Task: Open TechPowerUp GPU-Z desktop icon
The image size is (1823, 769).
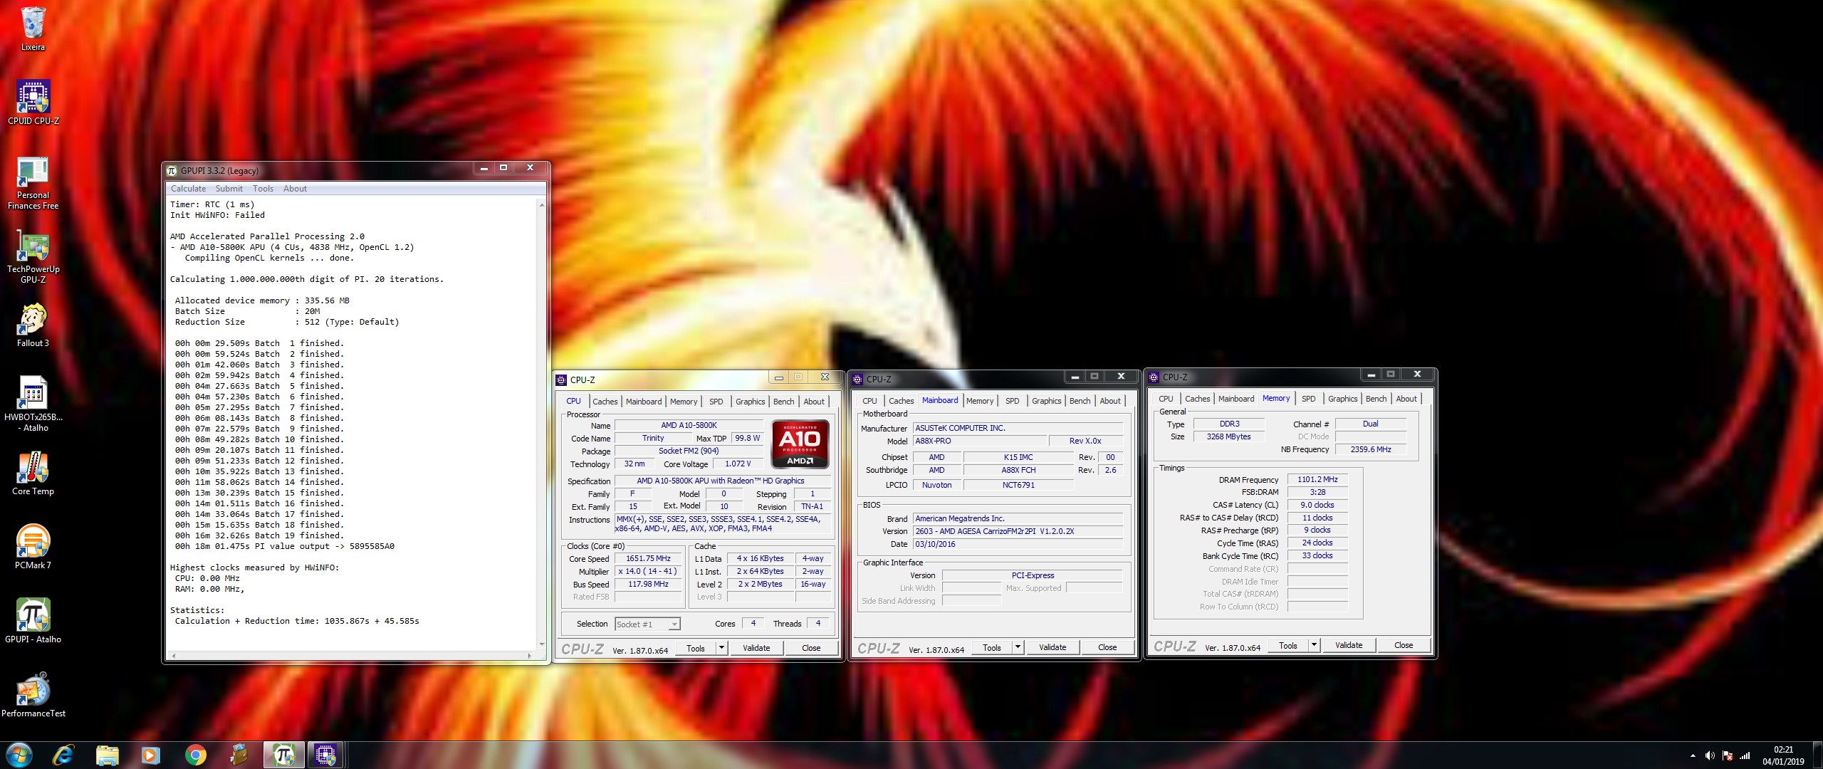Action: [x=33, y=257]
